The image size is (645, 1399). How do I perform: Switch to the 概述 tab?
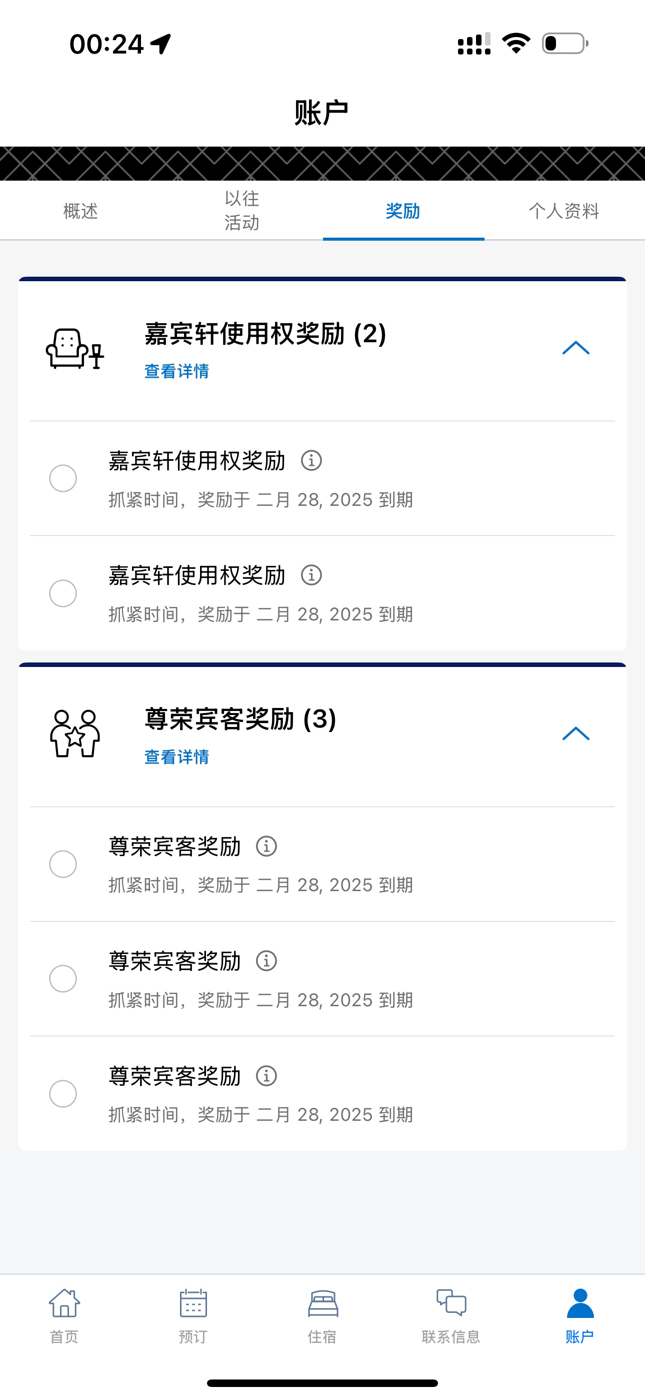click(80, 211)
